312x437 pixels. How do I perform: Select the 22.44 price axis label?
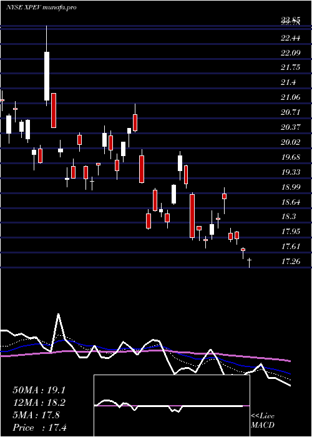[291, 37]
